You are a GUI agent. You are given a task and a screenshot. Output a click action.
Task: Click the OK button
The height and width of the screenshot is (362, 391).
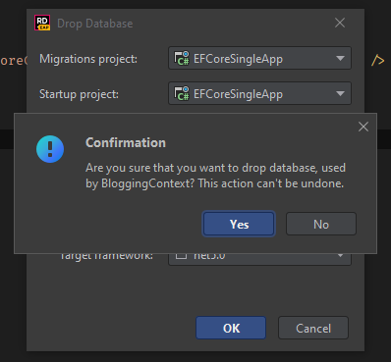pyautogui.click(x=231, y=328)
